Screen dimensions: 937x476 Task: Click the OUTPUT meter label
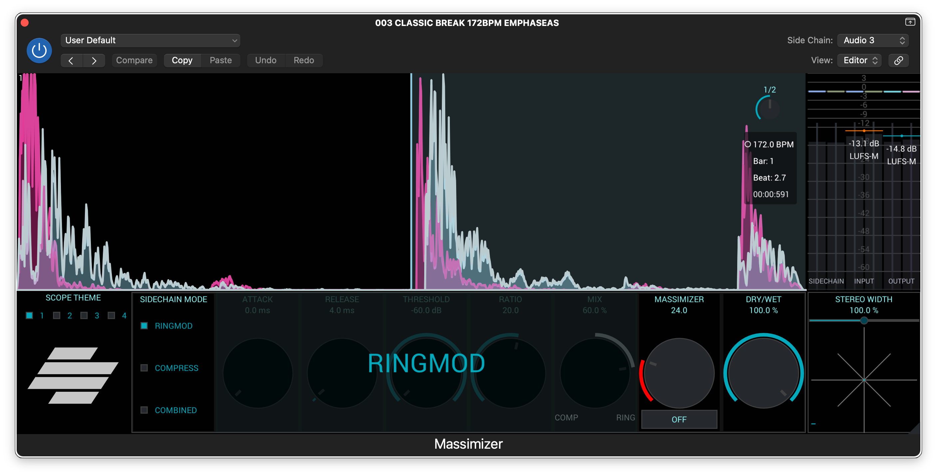click(x=901, y=282)
